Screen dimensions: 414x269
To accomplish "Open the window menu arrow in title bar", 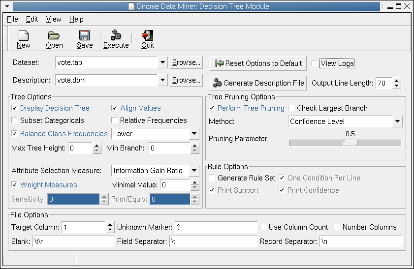I will click(7, 6).
